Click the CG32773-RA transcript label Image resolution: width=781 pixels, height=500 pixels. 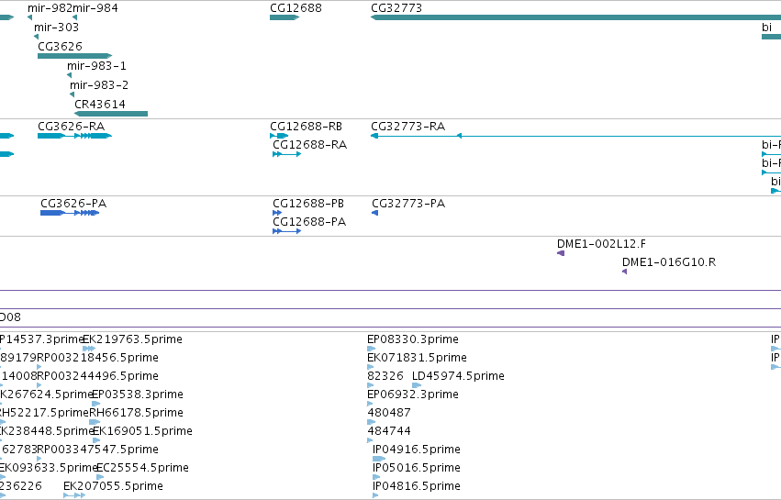(x=407, y=126)
